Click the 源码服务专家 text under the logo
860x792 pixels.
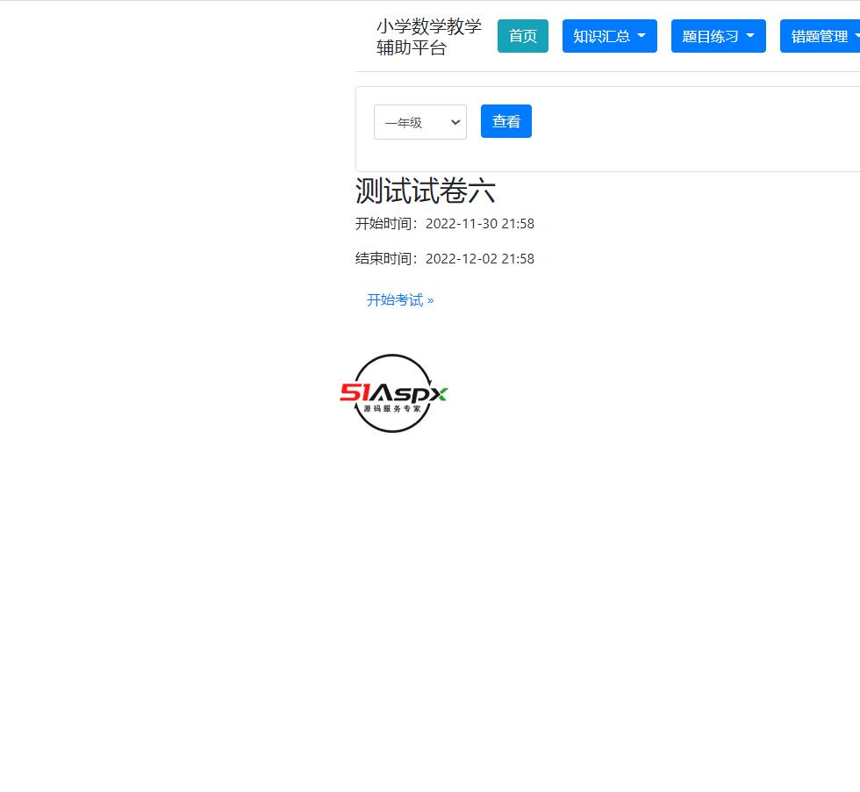point(393,408)
